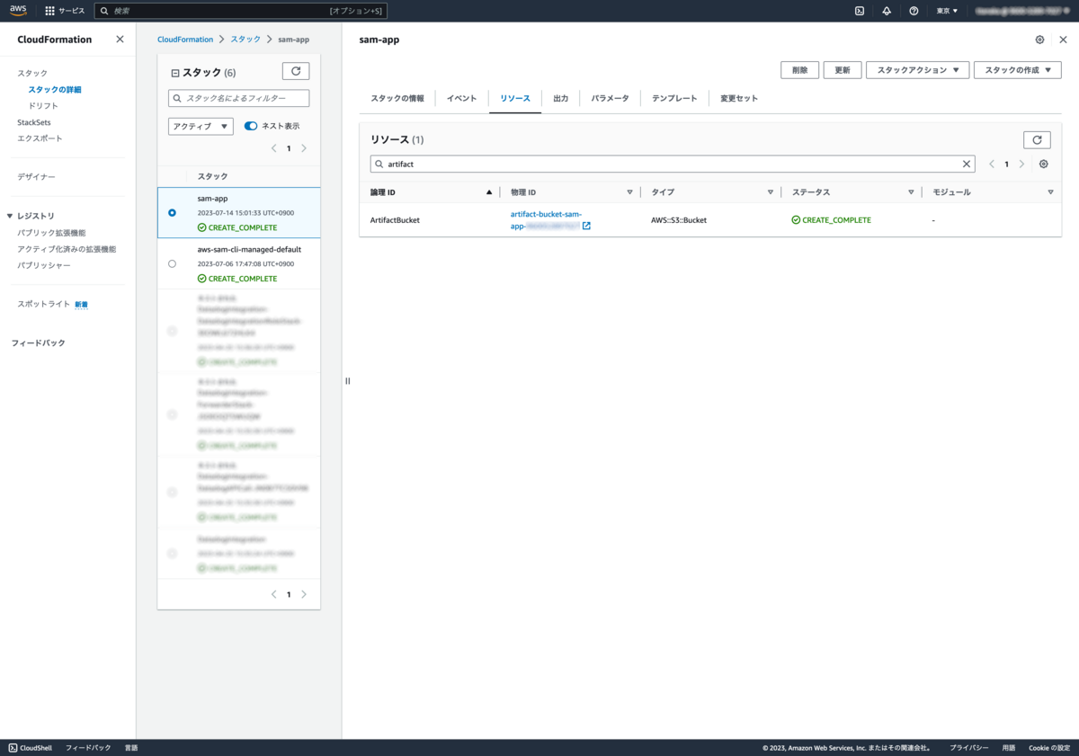Open the help question mark icon

click(914, 11)
